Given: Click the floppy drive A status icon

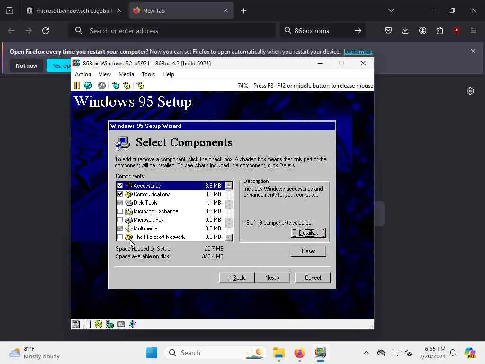Looking at the screenshot, I should 76,324.
